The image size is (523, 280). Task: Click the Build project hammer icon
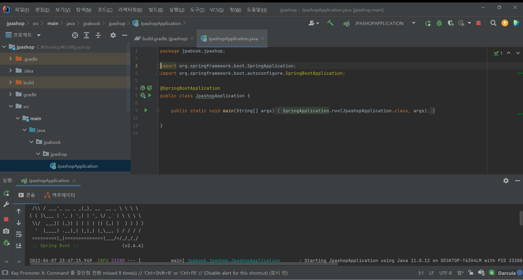pos(330,23)
